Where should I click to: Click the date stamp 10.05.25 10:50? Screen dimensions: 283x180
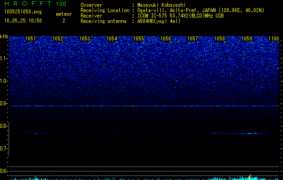[23, 21]
